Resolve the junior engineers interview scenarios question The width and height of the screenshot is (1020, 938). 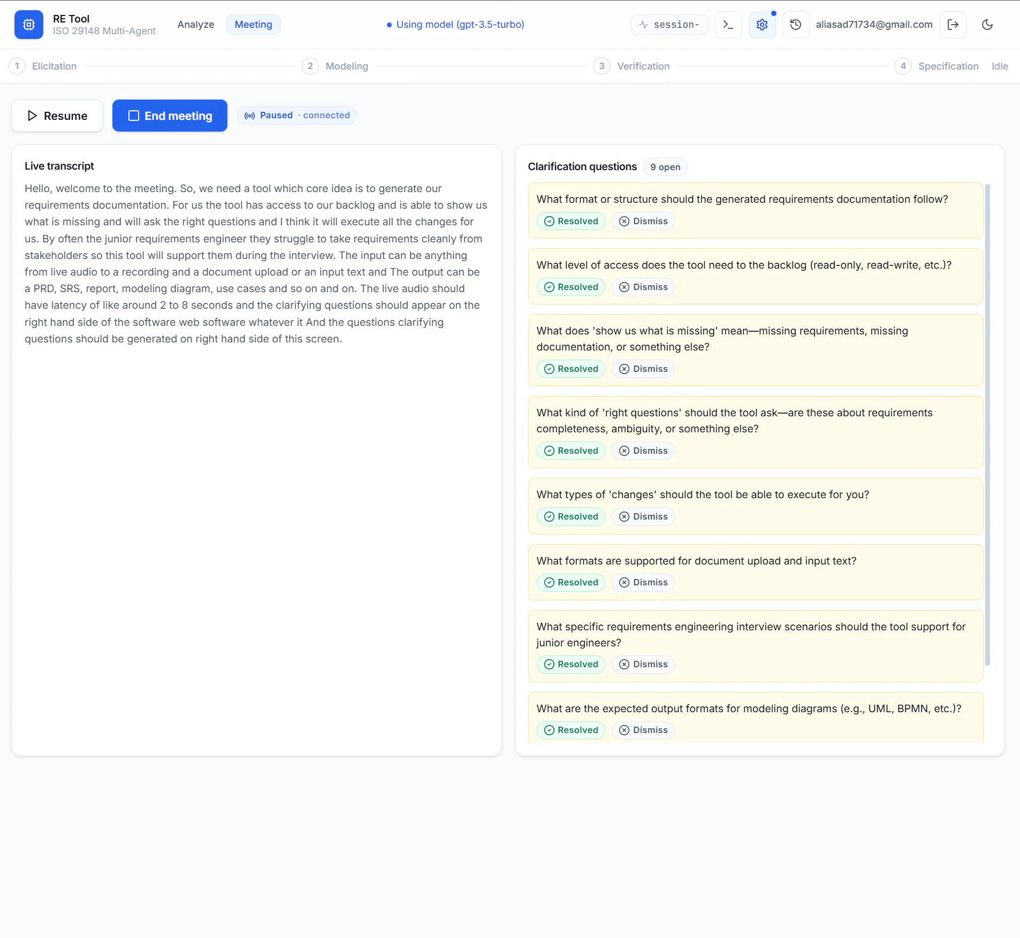tap(571, 665)
